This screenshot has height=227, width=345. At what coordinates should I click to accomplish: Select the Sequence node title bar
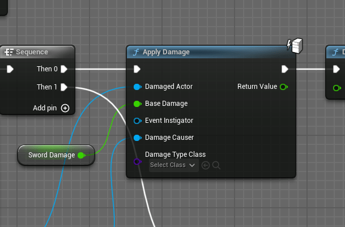34,52
